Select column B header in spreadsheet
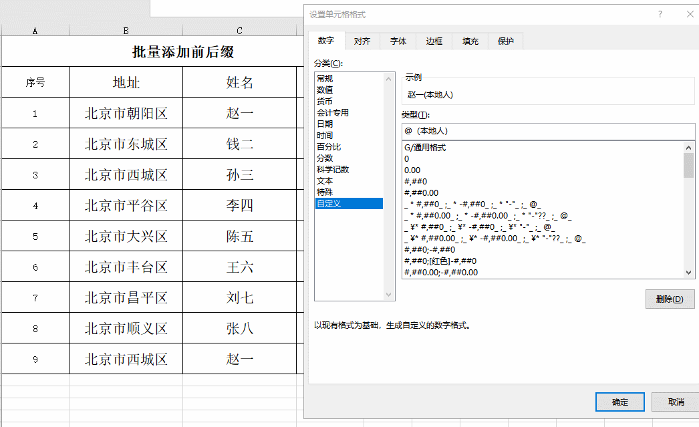Screen dimensions: 699x427 tap(126, 31)
